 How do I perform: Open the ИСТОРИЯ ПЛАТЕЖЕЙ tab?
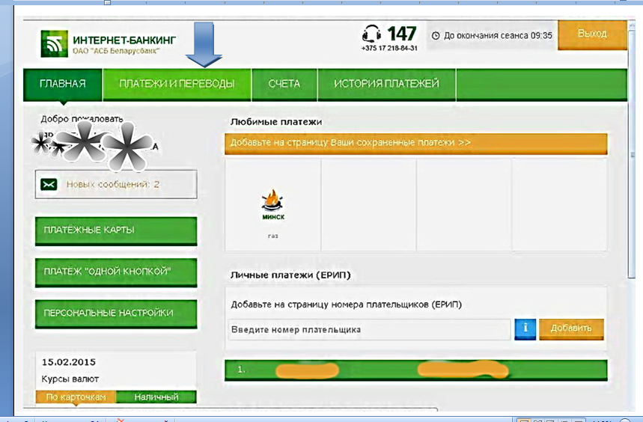click(x=386, y=84)
